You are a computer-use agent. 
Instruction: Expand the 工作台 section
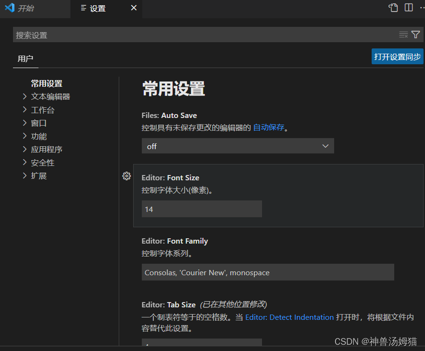coord(42,109)
